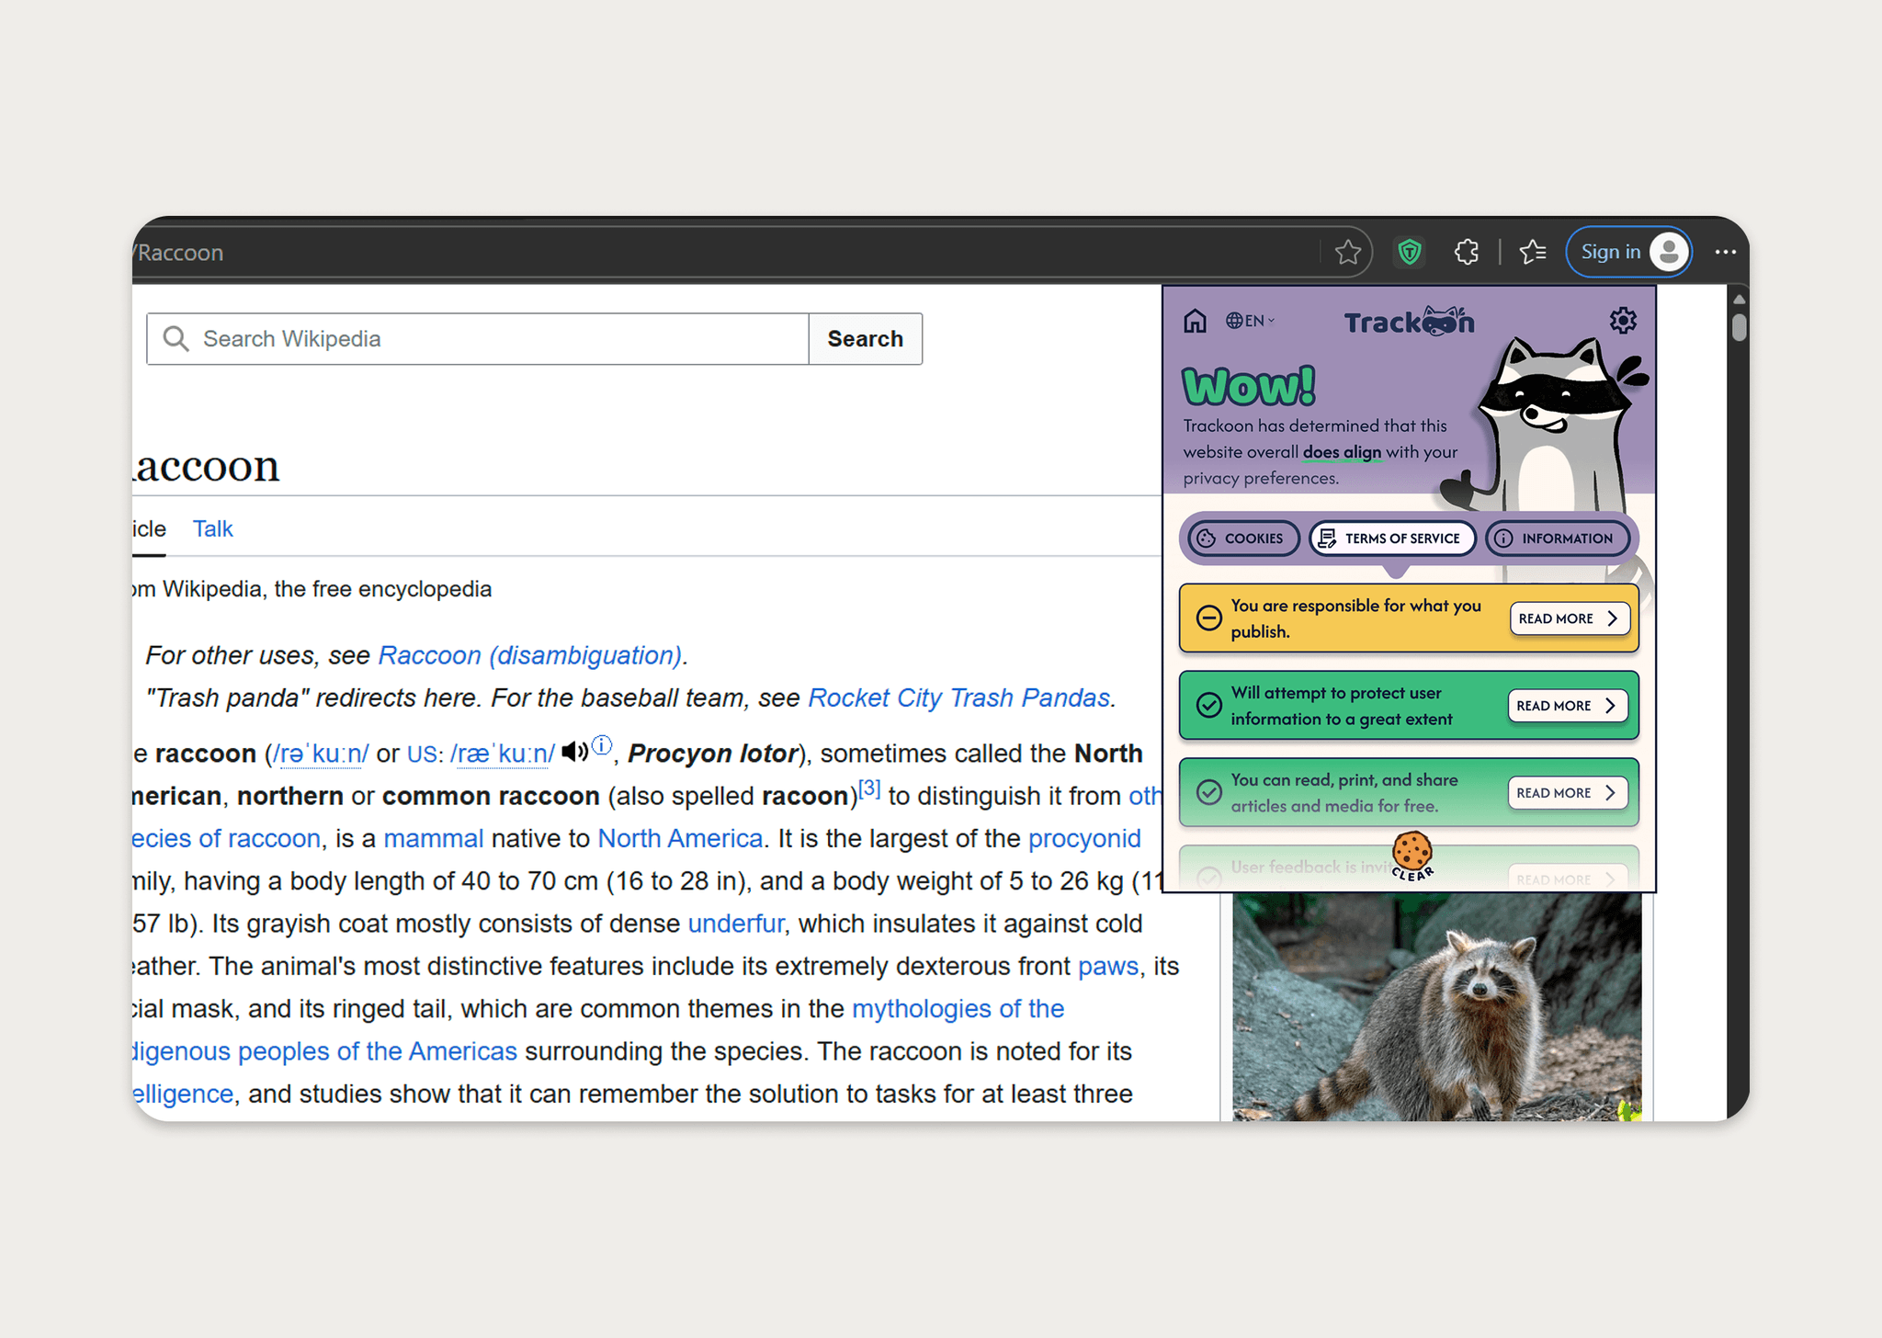Open citation [3] reference

(x=869, y=788)
